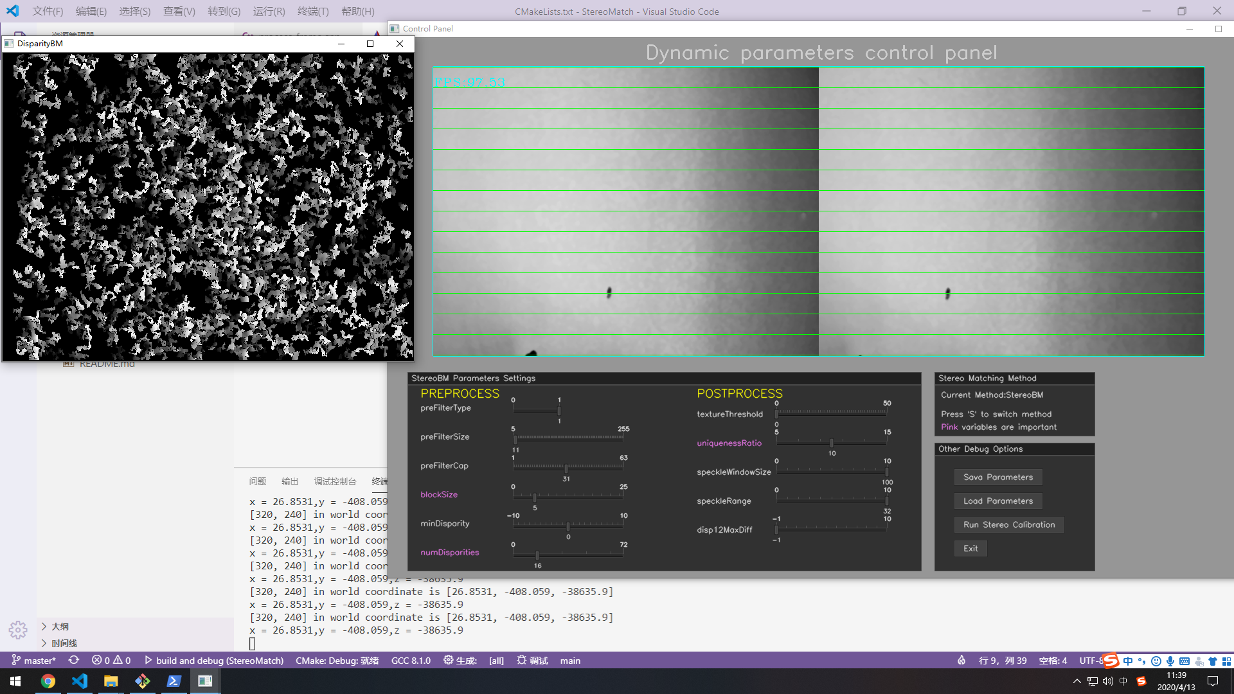Viewport: 1234px width, 694px height.
Task: Click the errors and warnings counter
Action: click(111, 660)
